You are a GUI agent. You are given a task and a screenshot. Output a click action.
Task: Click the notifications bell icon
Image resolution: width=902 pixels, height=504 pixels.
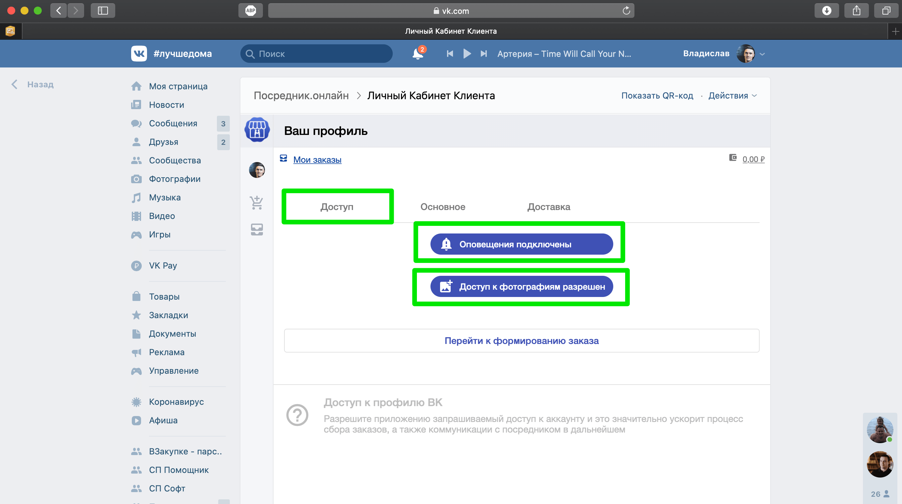point(417,54)
